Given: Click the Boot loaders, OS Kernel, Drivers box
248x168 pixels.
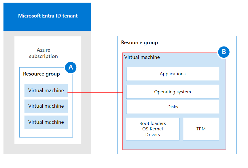Looking at the screenshot, I should pos(153,129).
